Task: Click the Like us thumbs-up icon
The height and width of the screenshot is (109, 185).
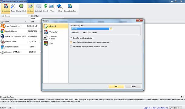Action: tap(172, 108)
